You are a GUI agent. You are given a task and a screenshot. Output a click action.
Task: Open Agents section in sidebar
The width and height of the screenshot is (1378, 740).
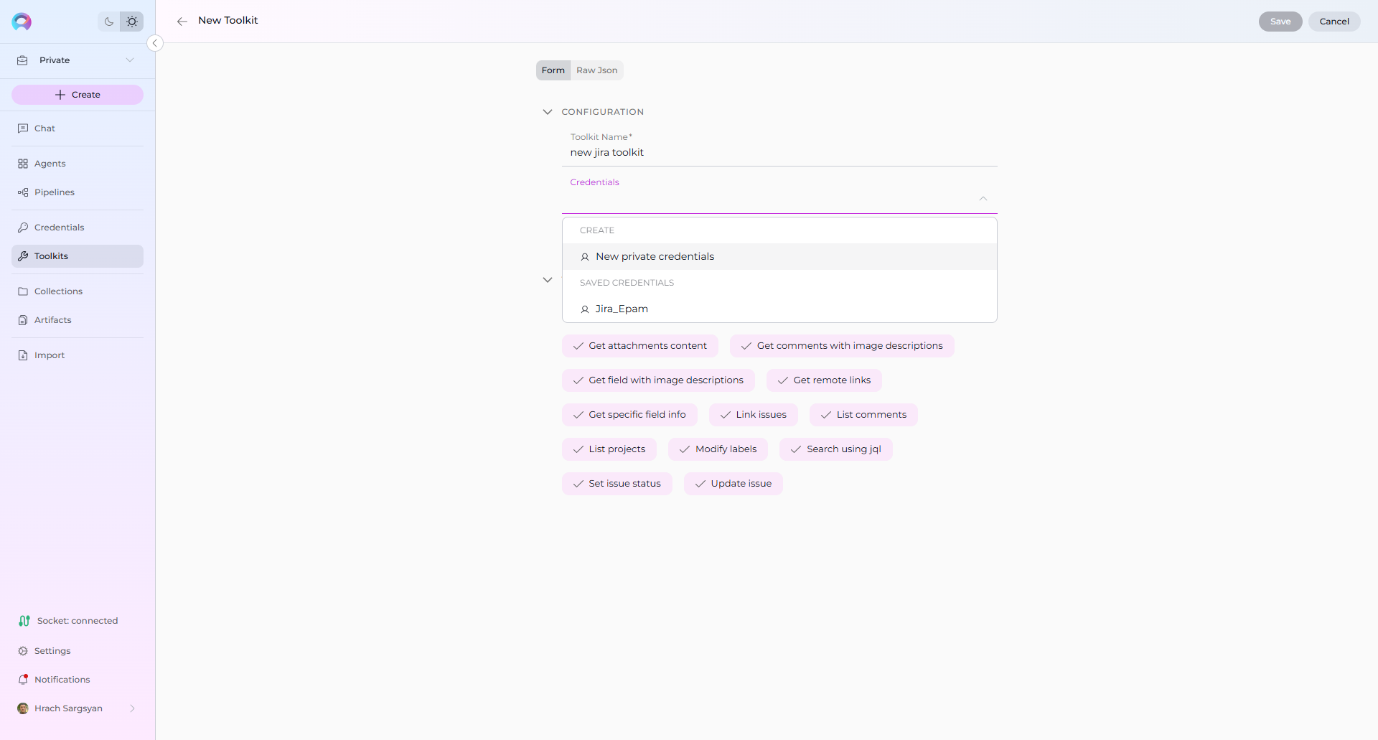(x=50, y=164)
